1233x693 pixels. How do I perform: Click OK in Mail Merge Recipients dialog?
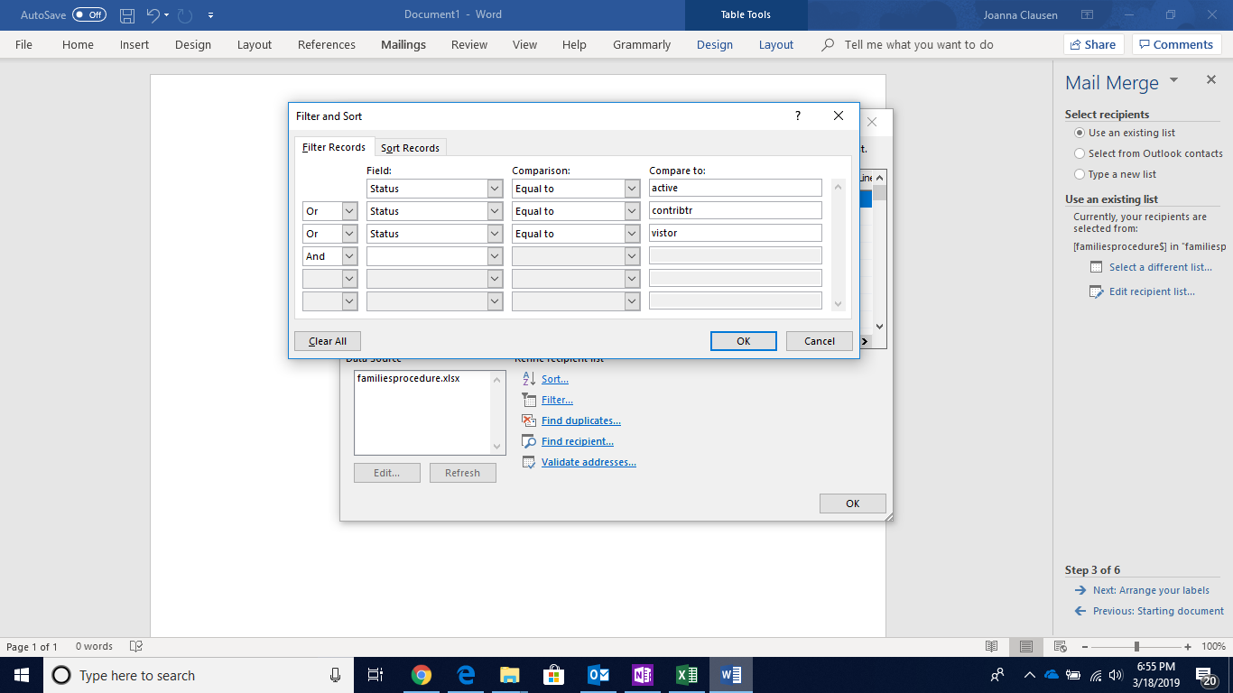853,504
